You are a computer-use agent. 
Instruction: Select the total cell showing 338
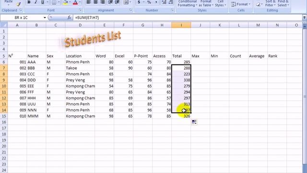pyautogui.click(x=181, y=80)
